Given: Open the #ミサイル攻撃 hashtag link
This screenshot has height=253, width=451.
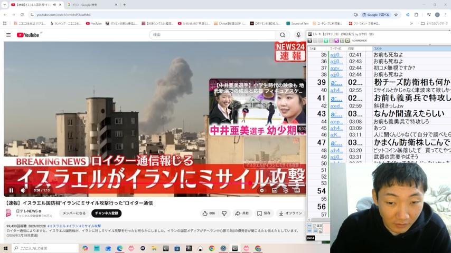Looking at the screenshot, I should [x=91, y=226].
